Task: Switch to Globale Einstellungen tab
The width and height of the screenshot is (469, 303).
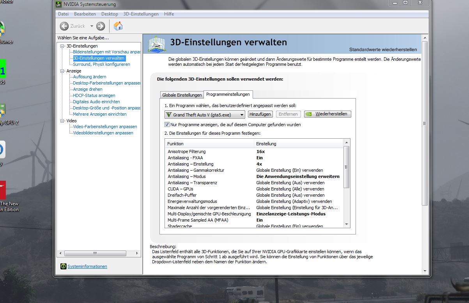Action: coord(182,95)
